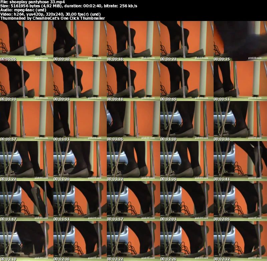
Task: Pick the frame at 00:01:06
Action: (x=133, y=121)
